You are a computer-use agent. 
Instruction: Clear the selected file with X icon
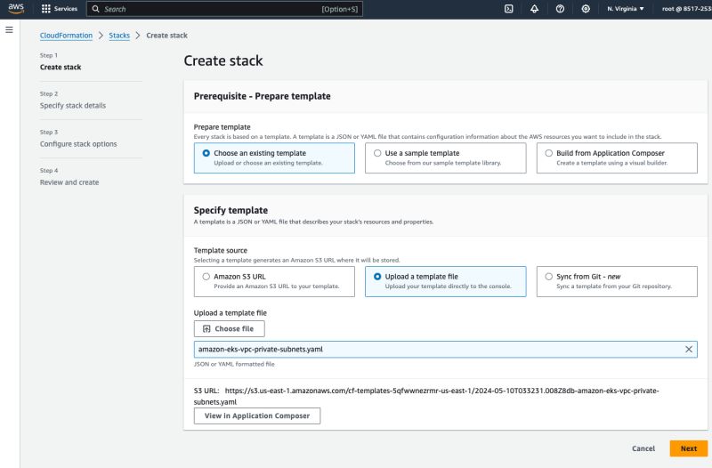coord(688,349)
